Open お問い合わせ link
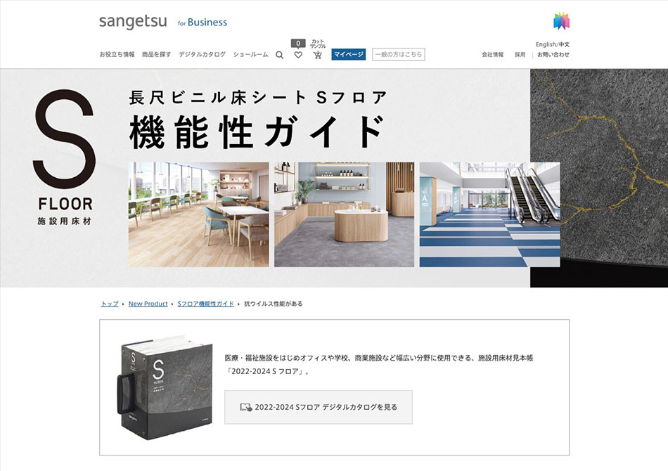Viewport: 668px width, 471px height. 553,55
